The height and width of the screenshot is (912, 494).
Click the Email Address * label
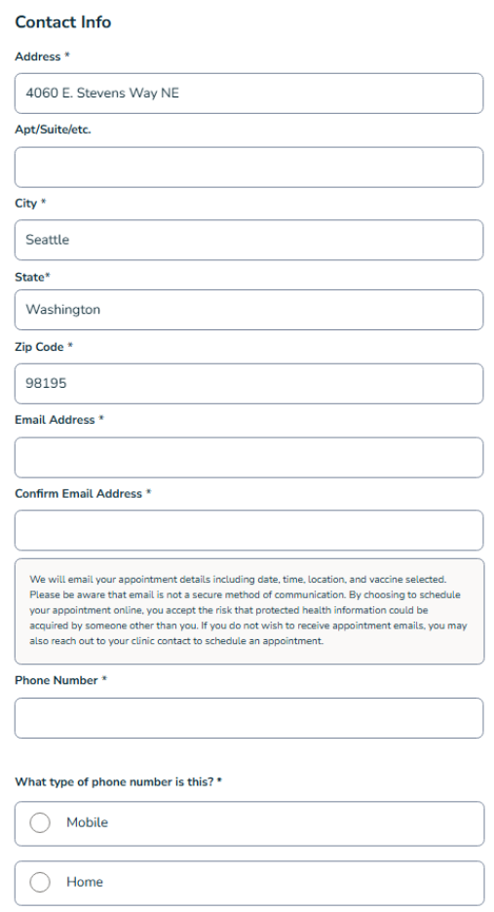[58, 419]
